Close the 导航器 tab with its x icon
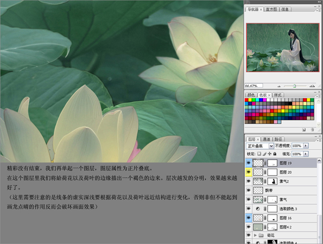This screenshot has width=323, height=244. click(x=261, y=10)
